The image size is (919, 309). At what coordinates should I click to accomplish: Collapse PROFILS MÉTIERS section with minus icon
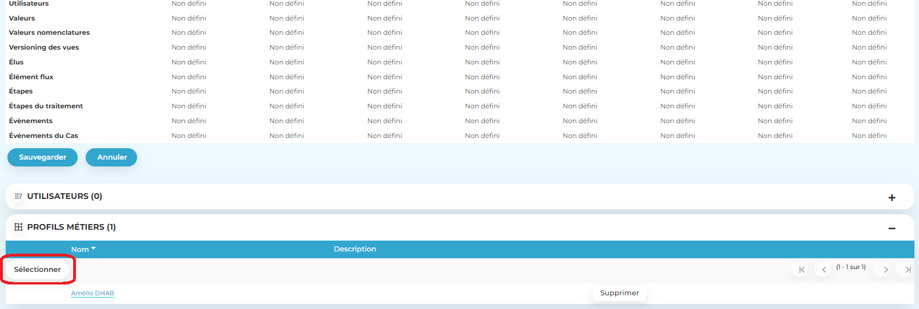[892, 229]
